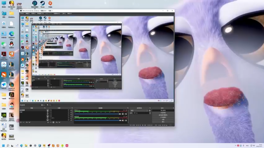Select the Microsoft Edge desktop icon

pyautogui.click(x=12, y=36)
